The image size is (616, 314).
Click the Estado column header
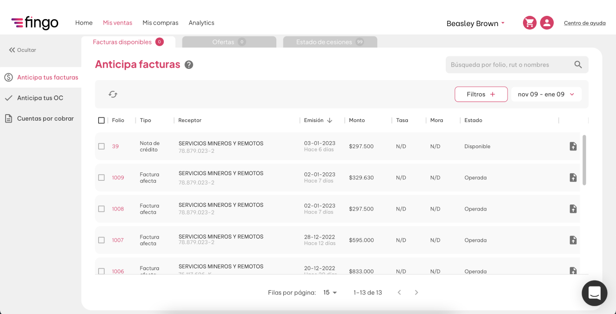(473, 120)
